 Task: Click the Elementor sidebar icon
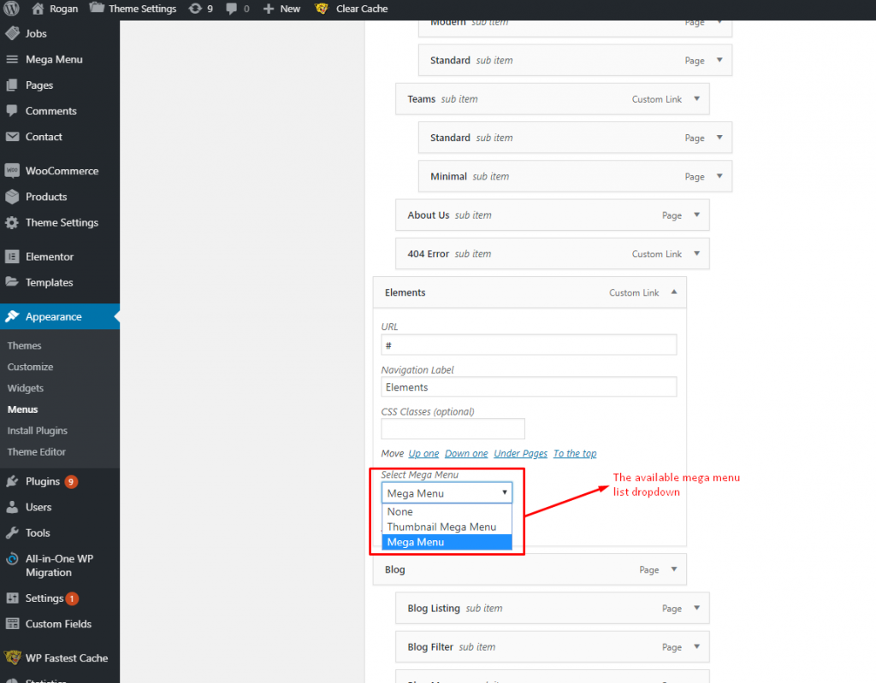click(x=12, y=256)
